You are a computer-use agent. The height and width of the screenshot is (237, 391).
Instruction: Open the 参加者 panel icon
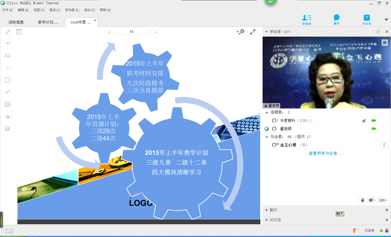pos(307,20)
